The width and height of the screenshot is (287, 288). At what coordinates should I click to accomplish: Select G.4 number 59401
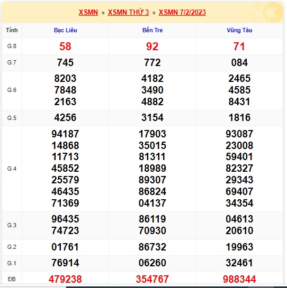point(239,156)
